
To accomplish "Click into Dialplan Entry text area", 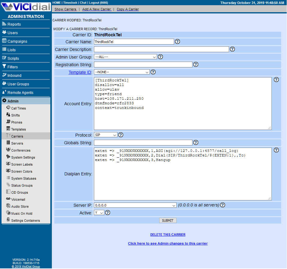I will coord(183,174).
